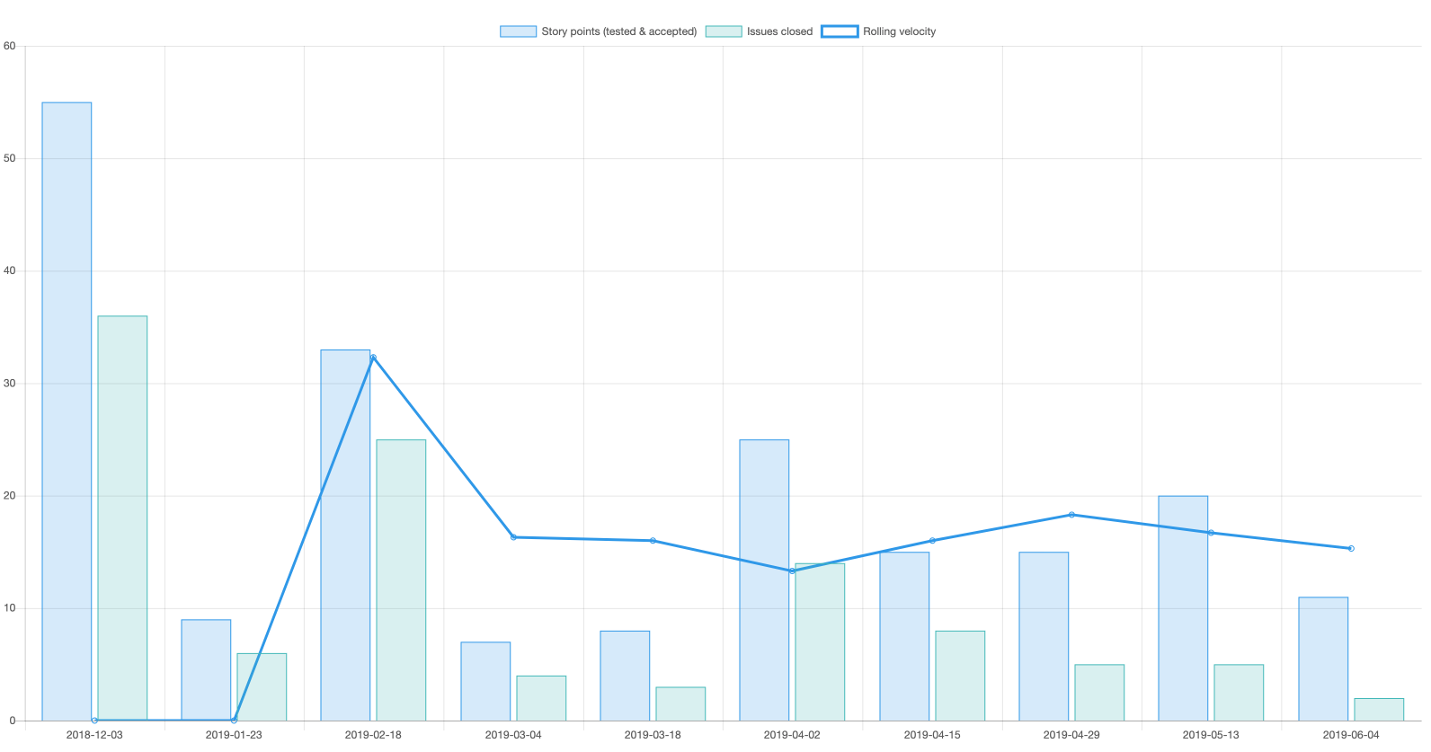Image resolution: width=1431 pixels, height=752 pixels.
Task: Click the rolling velocity point at 2019-06-04
Action: [x=1351, y=548]
